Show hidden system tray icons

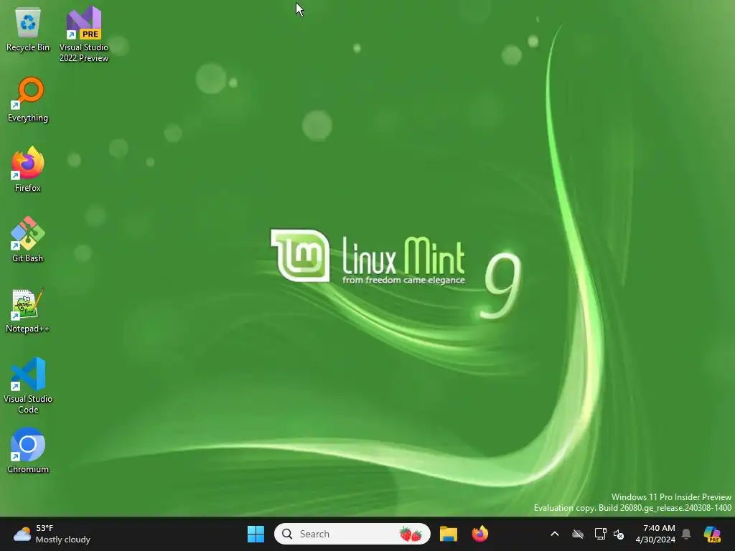tap(555, 534)
